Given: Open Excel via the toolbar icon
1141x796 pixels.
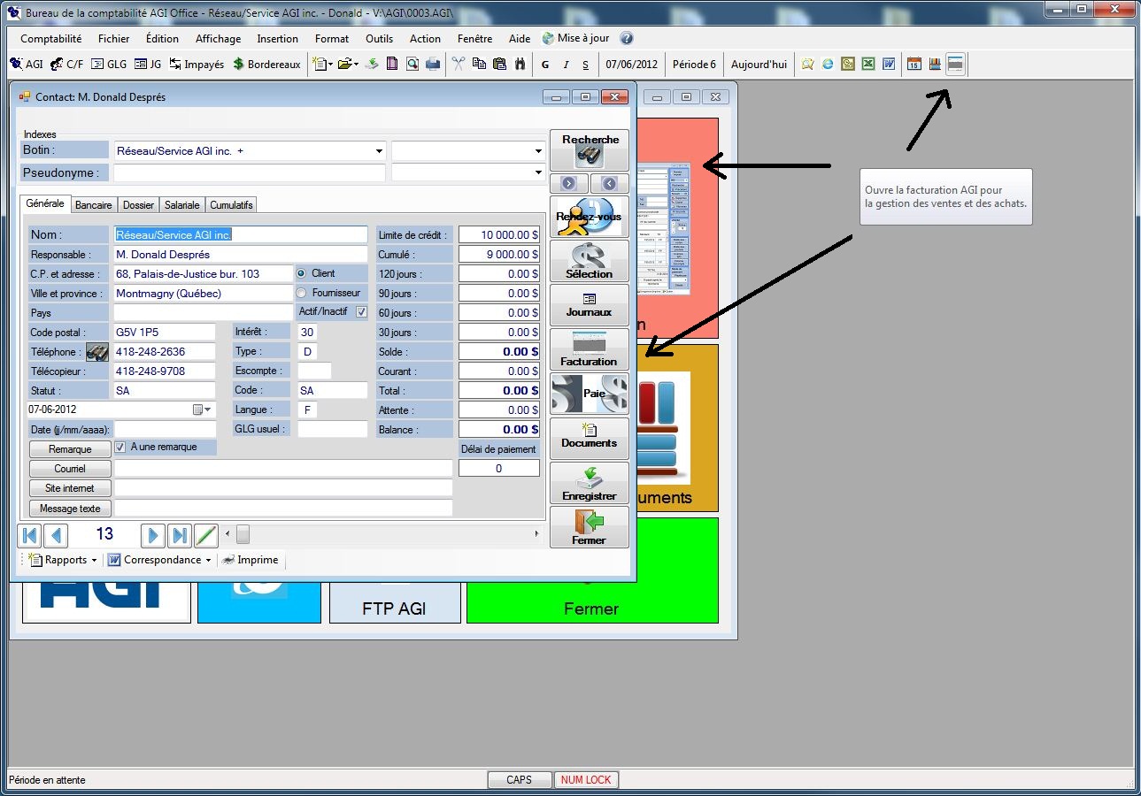Looking at the screenshot, I should [x=868, y=65].
